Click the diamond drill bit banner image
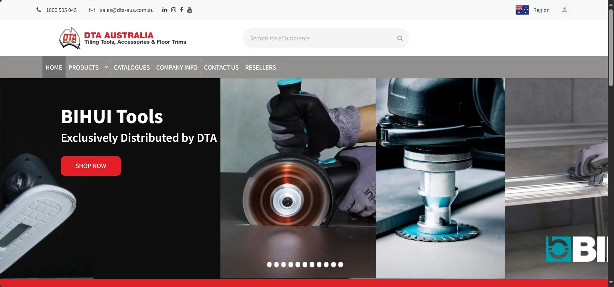Screen dimensions: 614x287 click(x=440, y=178)
